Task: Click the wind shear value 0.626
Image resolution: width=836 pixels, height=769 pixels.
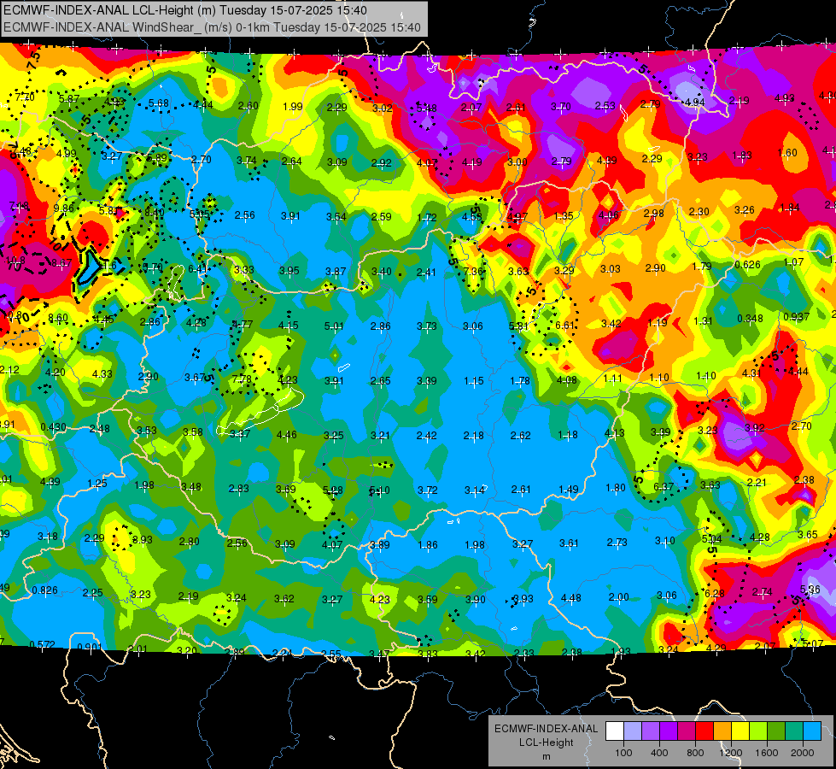Action: (x=747, y=265)
